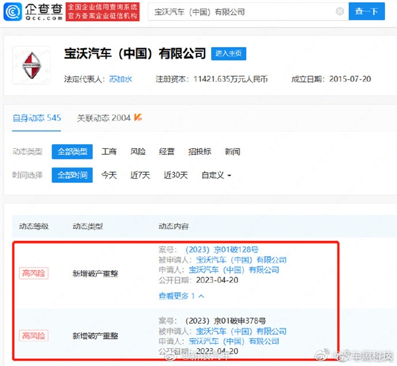Click the first 高风险 tag
The image size is (397, 366).
(x=34, y=273)
